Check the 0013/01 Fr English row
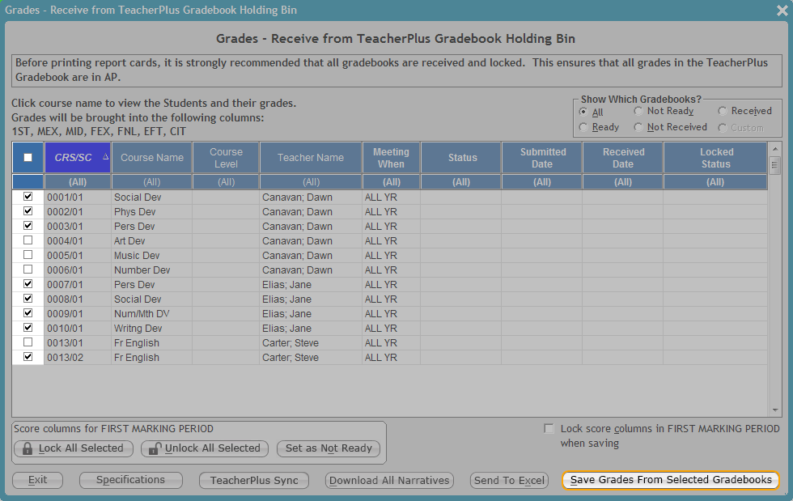 click(28, 342)
